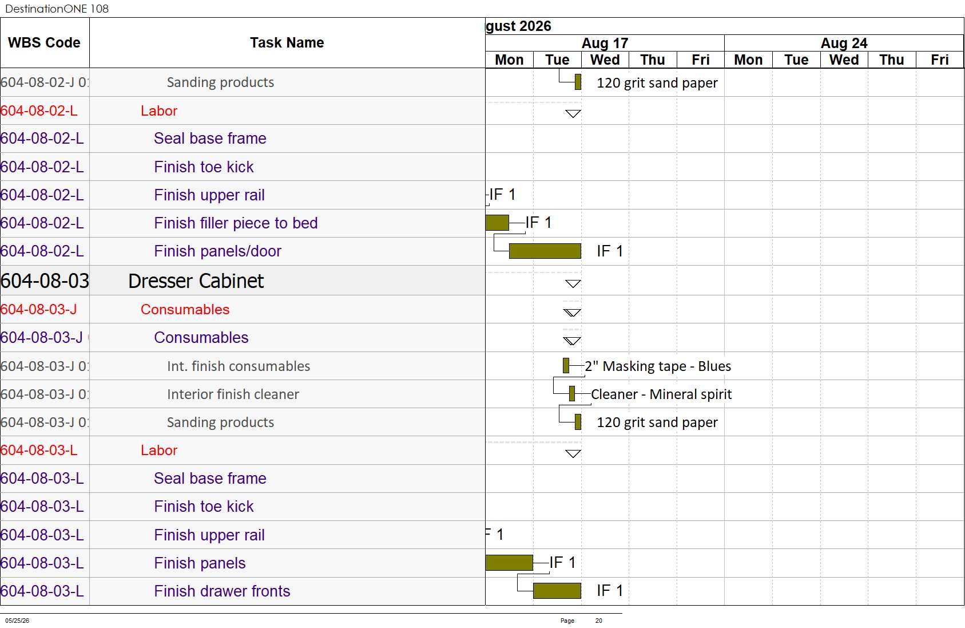Select the Seal base frame row under 604-08-03-L
Screen dimensions: 965x628
(x=243, y=479)
